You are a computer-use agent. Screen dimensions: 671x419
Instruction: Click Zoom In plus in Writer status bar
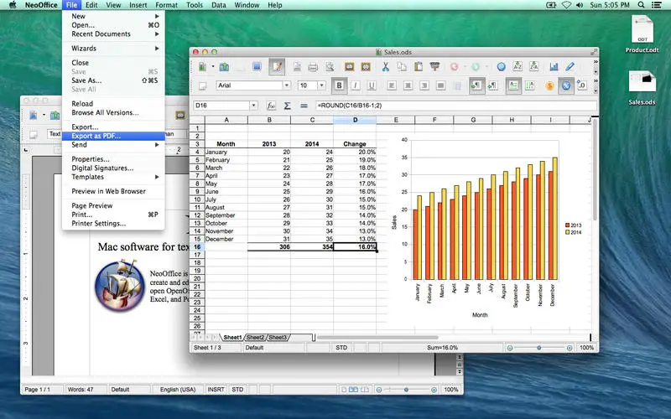click(434, 390)
